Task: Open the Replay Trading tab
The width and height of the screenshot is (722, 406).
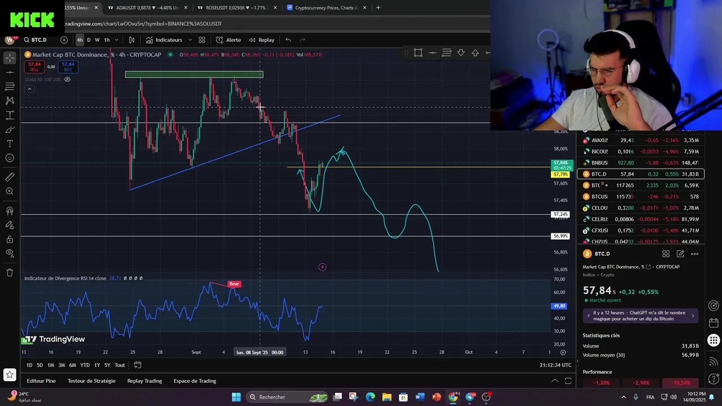Action: coord(144,381)
